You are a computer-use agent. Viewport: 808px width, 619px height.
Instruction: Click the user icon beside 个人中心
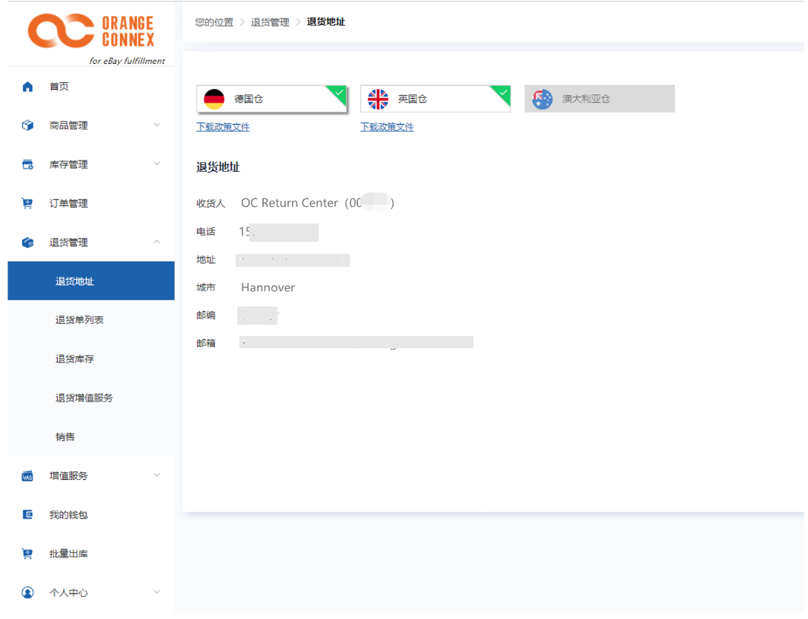[x=28, y=592]
